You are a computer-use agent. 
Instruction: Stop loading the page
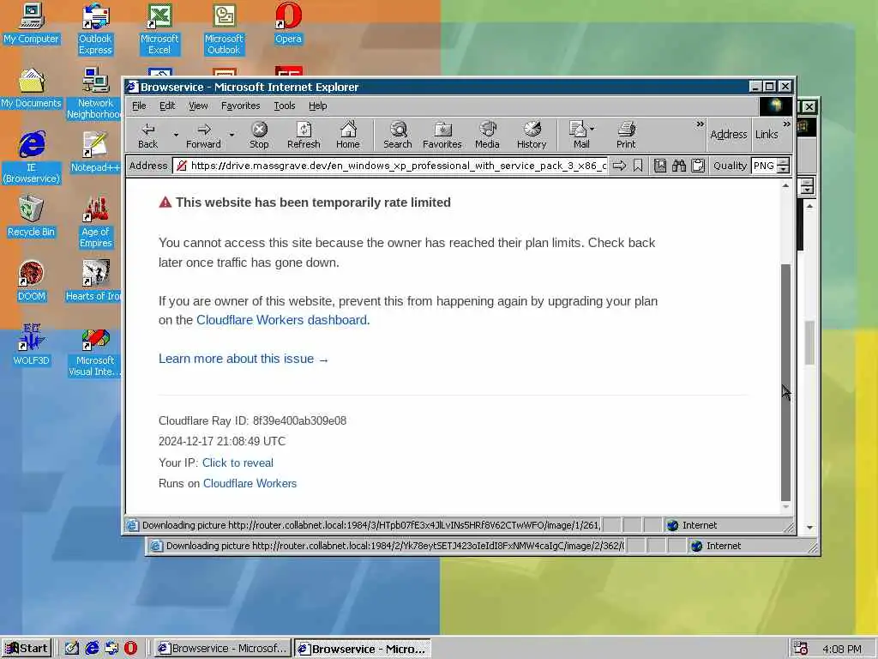pyautogui.click(x=259, y=136)
